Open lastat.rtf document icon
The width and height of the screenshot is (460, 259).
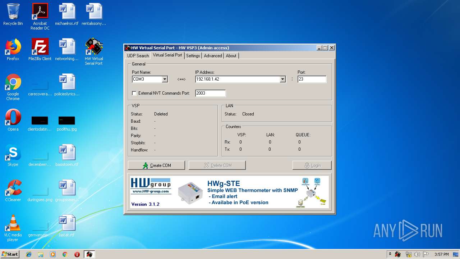coord(67,226)
